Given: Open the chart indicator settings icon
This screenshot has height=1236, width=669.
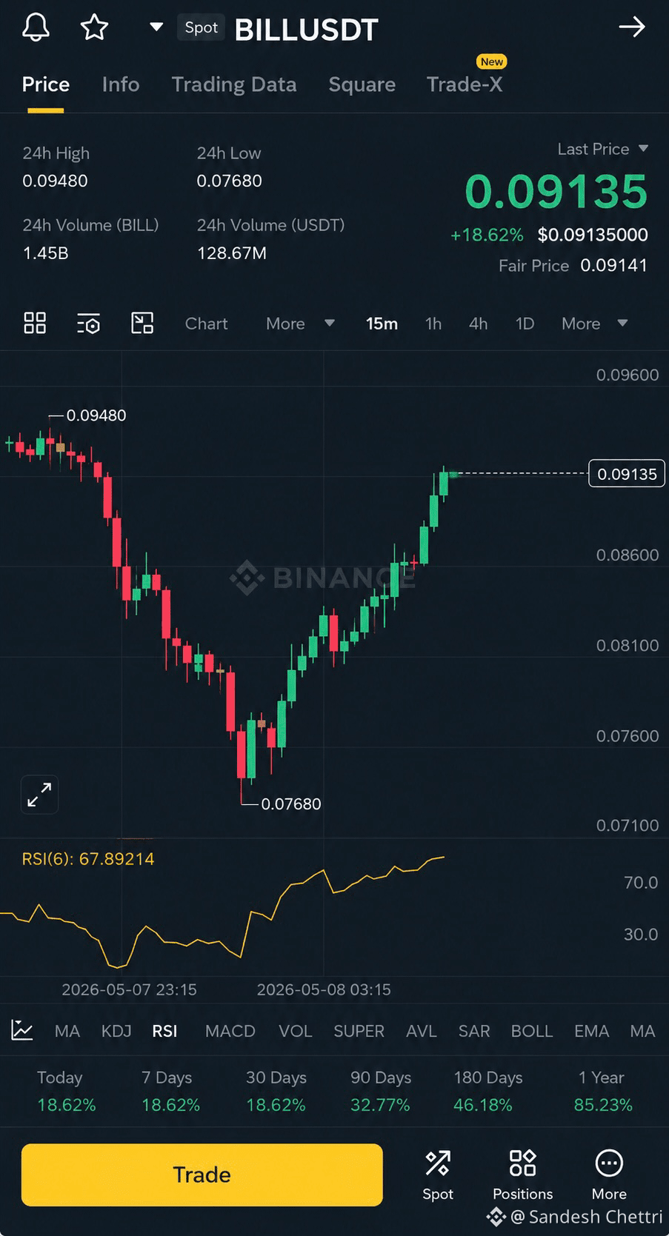Looking at the screenshot, I should point(88,323).
